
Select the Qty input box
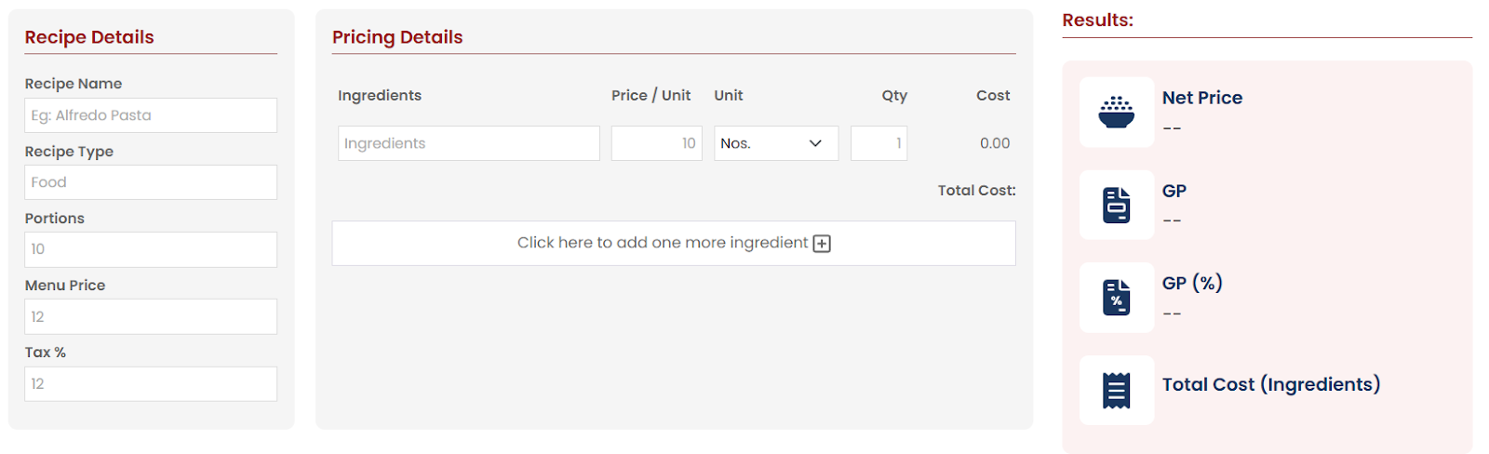879,143
